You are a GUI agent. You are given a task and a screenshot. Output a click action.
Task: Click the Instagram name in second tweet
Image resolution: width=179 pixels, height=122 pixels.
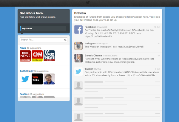[90, 43]
